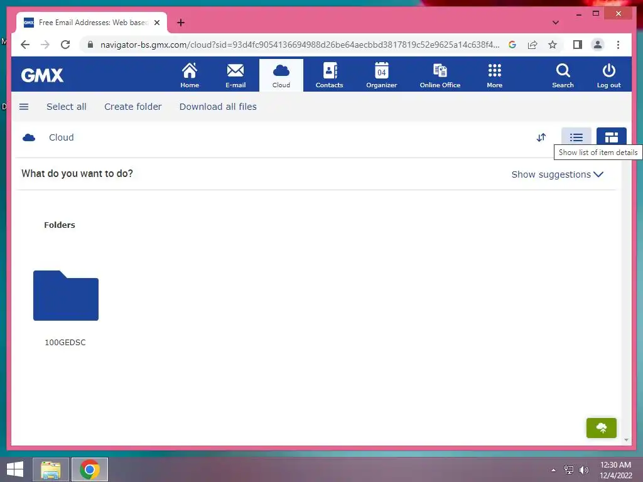The width and height of the screenshot is (643, 482).
Task: Open the 100GEDSC folder
Action: coord(65,296)
